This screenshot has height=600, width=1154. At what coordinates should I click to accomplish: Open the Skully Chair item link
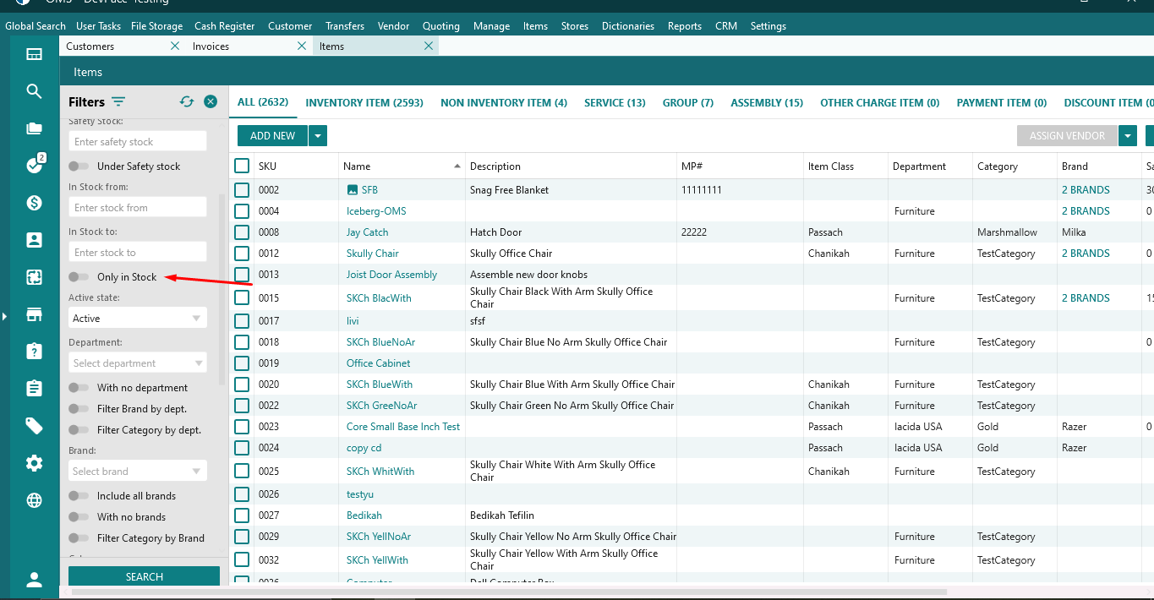pyautogui.click(x=372, y=254)
